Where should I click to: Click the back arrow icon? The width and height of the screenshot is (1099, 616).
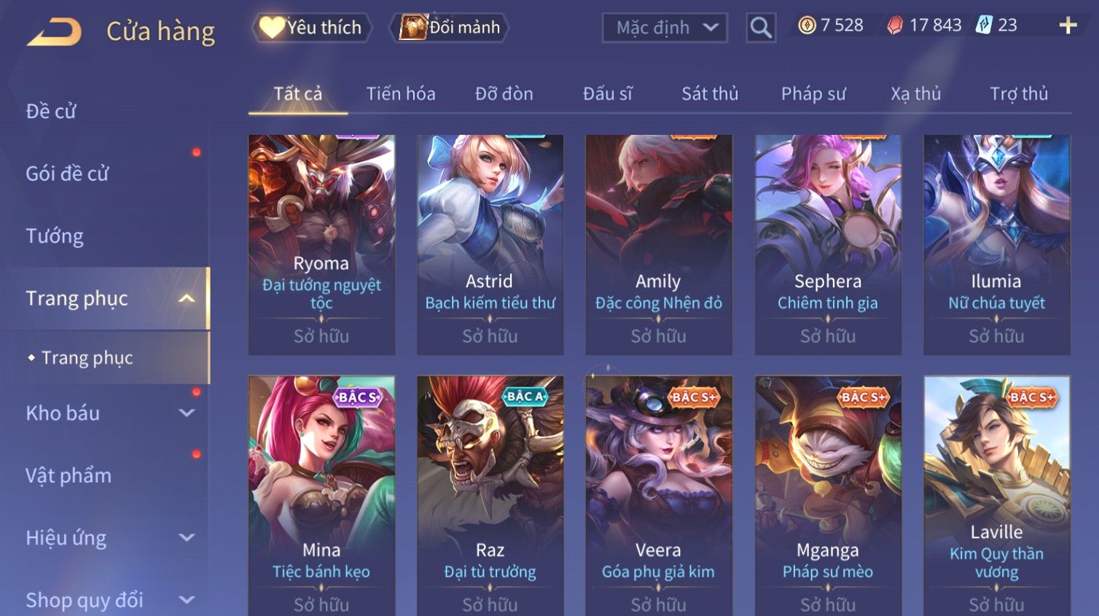55,31
